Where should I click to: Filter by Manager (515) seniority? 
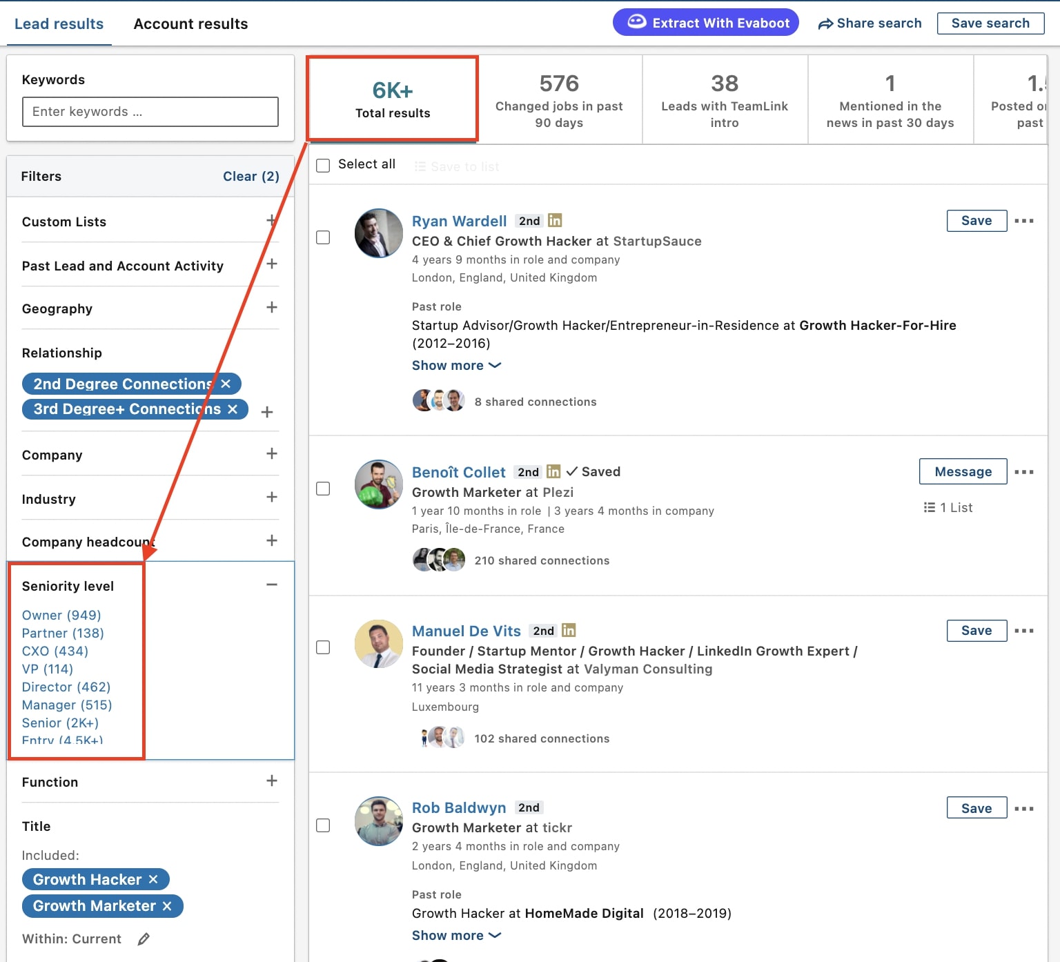[x=67, y=705]
